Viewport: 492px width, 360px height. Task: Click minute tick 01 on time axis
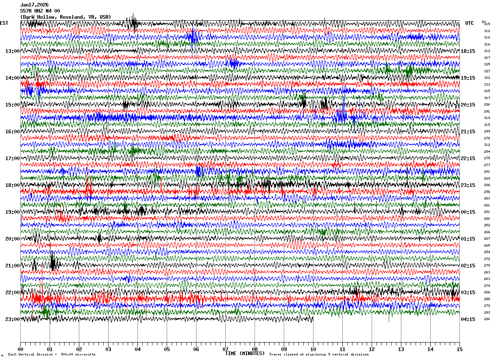pos(50,349)
